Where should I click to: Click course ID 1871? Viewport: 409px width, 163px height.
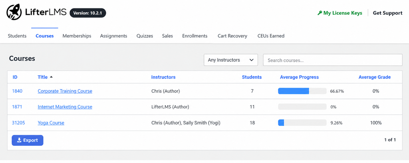tap(17, 107)
